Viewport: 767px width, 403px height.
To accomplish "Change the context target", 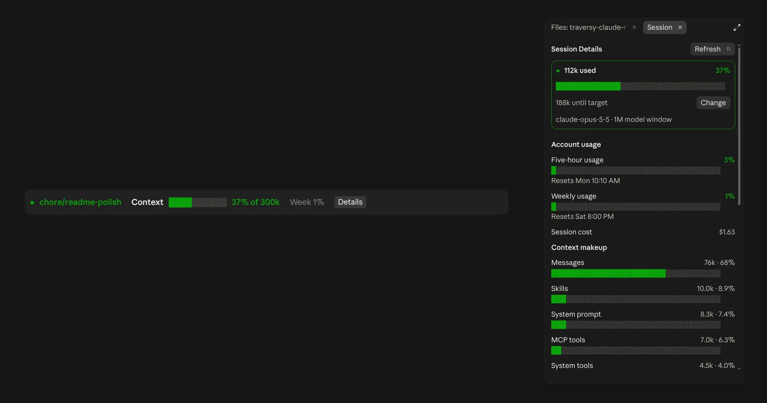I will 713,102.
